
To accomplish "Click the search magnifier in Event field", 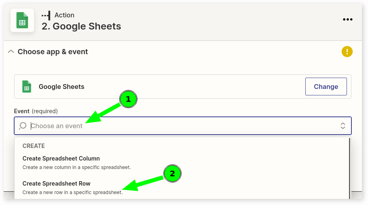I will pyautogui.click(x=23, y=126).
